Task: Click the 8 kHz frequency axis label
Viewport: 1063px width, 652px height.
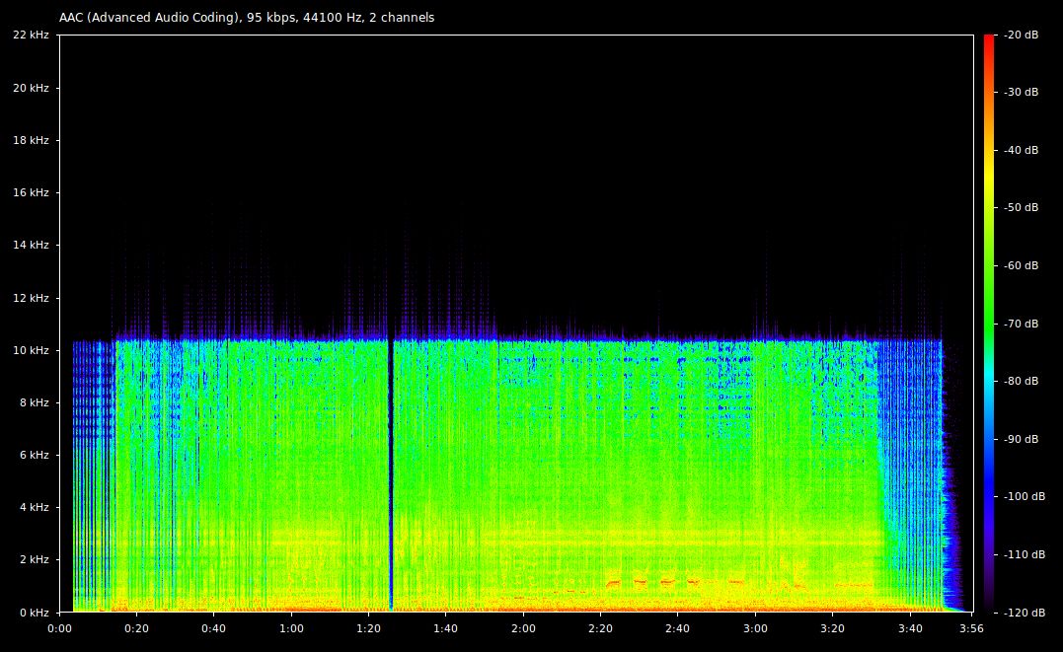Action: tap(34, 401)
